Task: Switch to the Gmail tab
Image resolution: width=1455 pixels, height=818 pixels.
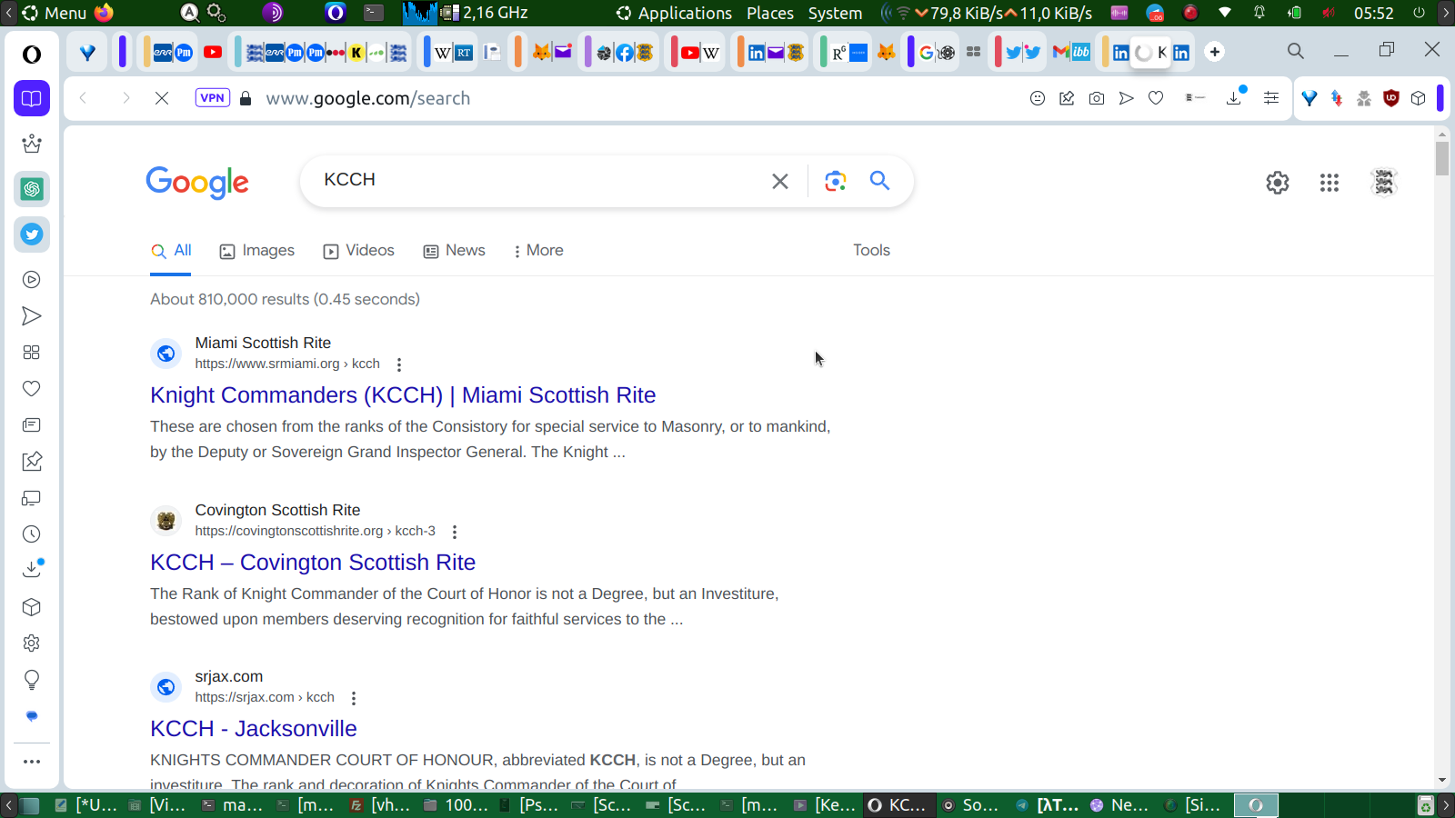Action: [x=1060, y=52]
